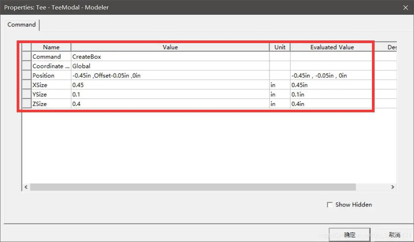Image resolution: width=414 pixels, height=242 pixels.
Task: Click the row selector beside YSize
Action: [27, 95]
